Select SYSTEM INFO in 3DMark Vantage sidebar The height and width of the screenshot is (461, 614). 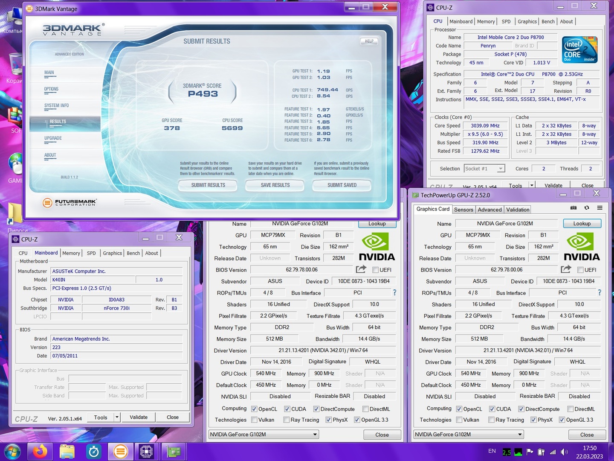(x=56, y=106)
